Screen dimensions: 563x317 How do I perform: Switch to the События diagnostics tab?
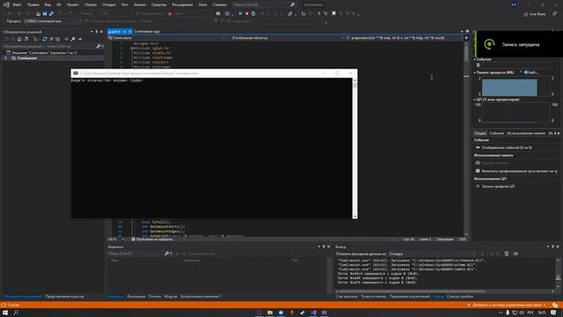[x=496, y=133]
